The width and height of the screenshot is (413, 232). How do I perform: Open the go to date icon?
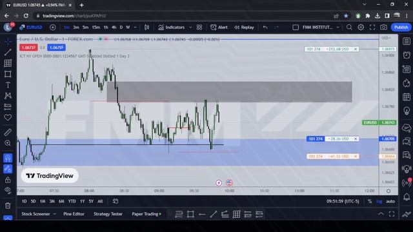pos(116,201)
